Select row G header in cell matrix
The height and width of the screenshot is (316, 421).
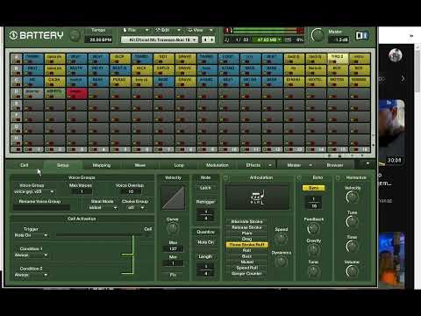17,128
